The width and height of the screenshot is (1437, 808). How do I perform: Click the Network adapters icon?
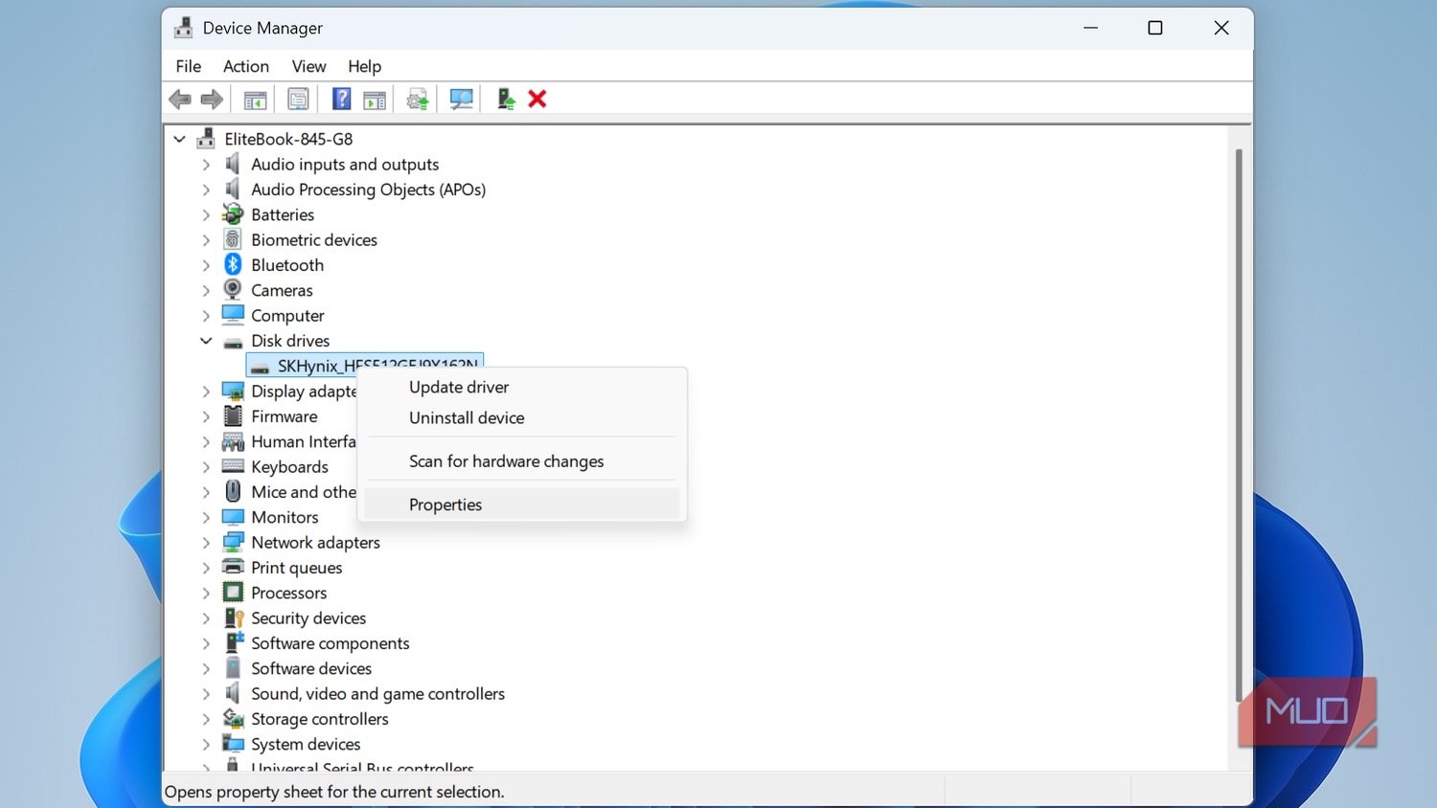pyautogui.click(x=233, y=542)
